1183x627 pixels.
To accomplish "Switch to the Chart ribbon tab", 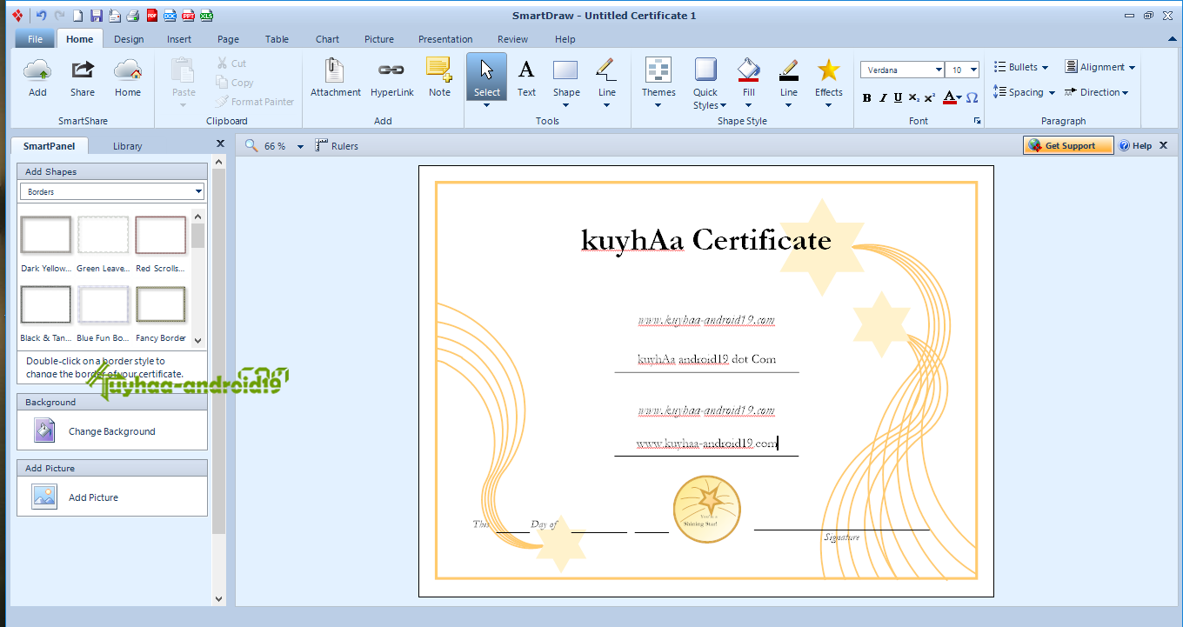I will tap(327, 39).
